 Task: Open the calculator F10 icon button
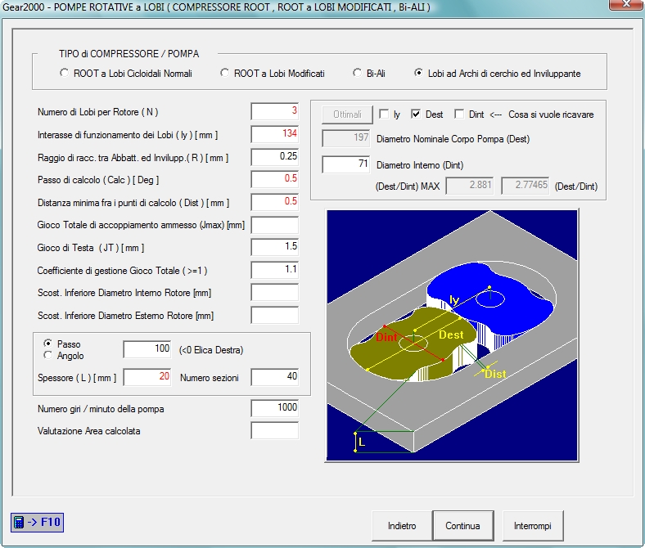tap(37, 522)
